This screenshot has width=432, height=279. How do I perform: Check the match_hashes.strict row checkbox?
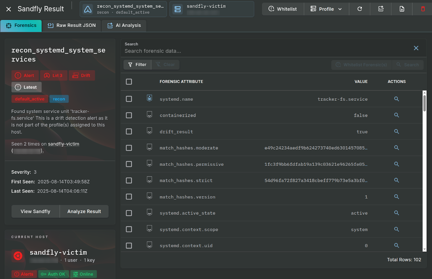[x=129, y=180]
